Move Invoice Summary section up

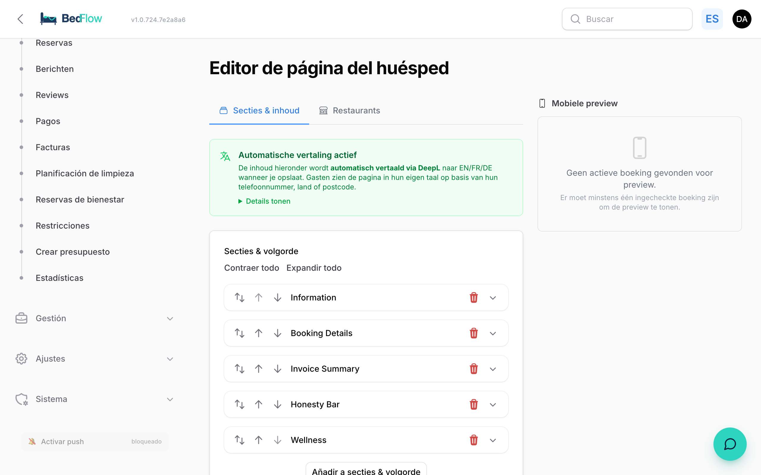coord(259,369)
